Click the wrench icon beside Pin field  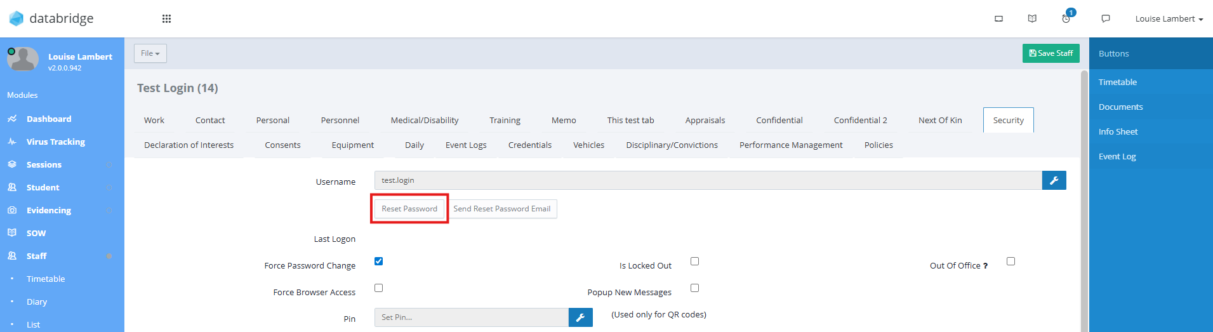(581, 317)
